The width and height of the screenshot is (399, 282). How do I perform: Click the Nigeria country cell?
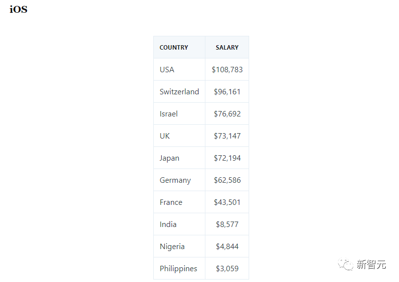click(x=172, y=247)
